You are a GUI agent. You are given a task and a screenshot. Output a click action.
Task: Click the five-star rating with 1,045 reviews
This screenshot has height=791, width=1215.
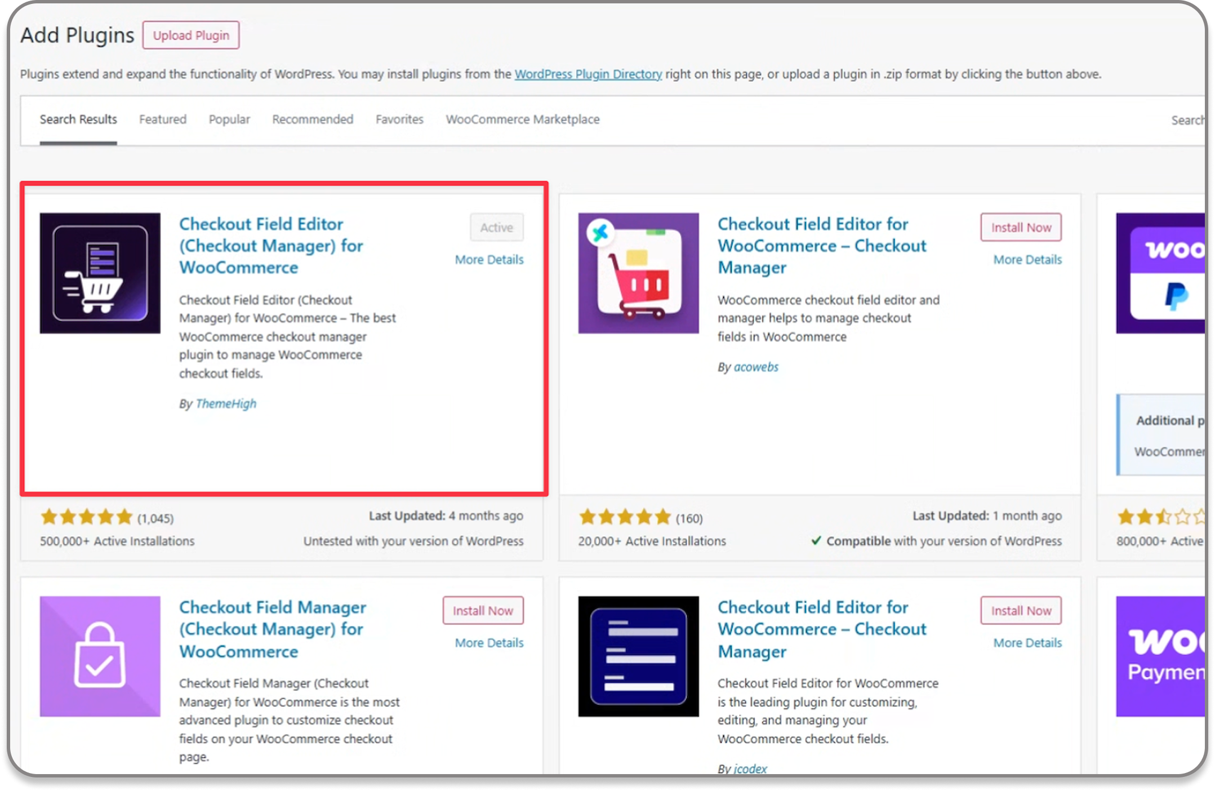pyautogui.click(x=86, y=517)
